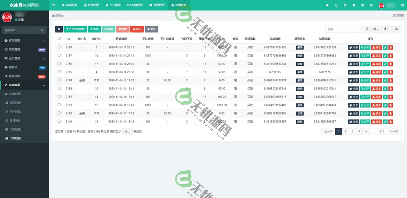This screenshot has height=198, width=407.
Task: Click the delete trash icon for row 2152
Action: coord(391,97)
